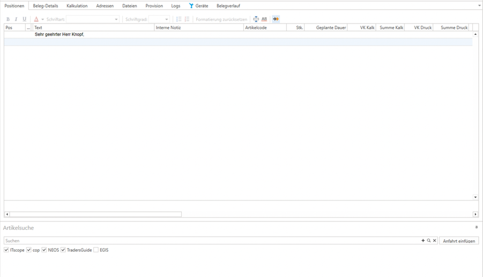
Task: Open the Beleg-Details tab
Action: 46,6
